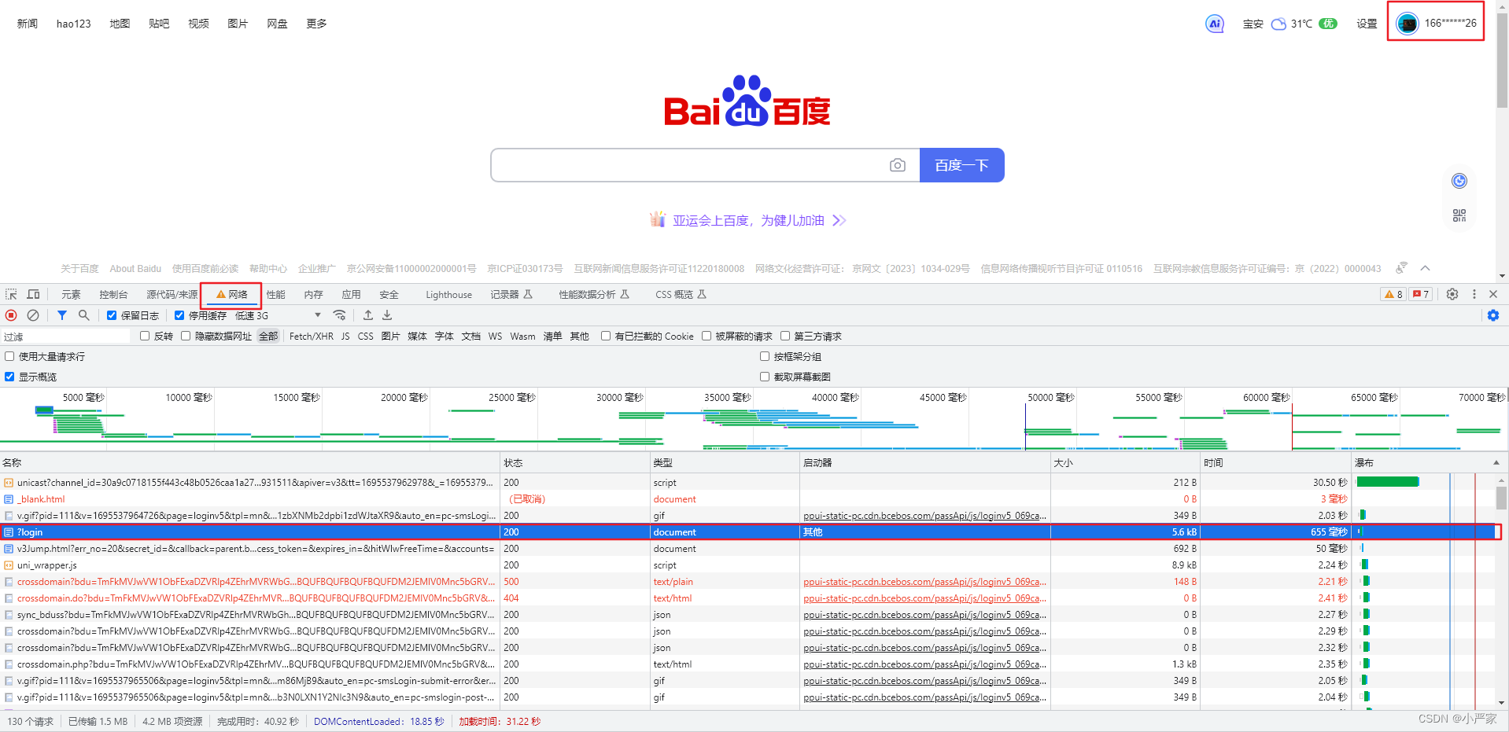Switch to 源代码/来源 tab
The height and width of the screenshot is (732, 1509).
(x=172, y=294)
